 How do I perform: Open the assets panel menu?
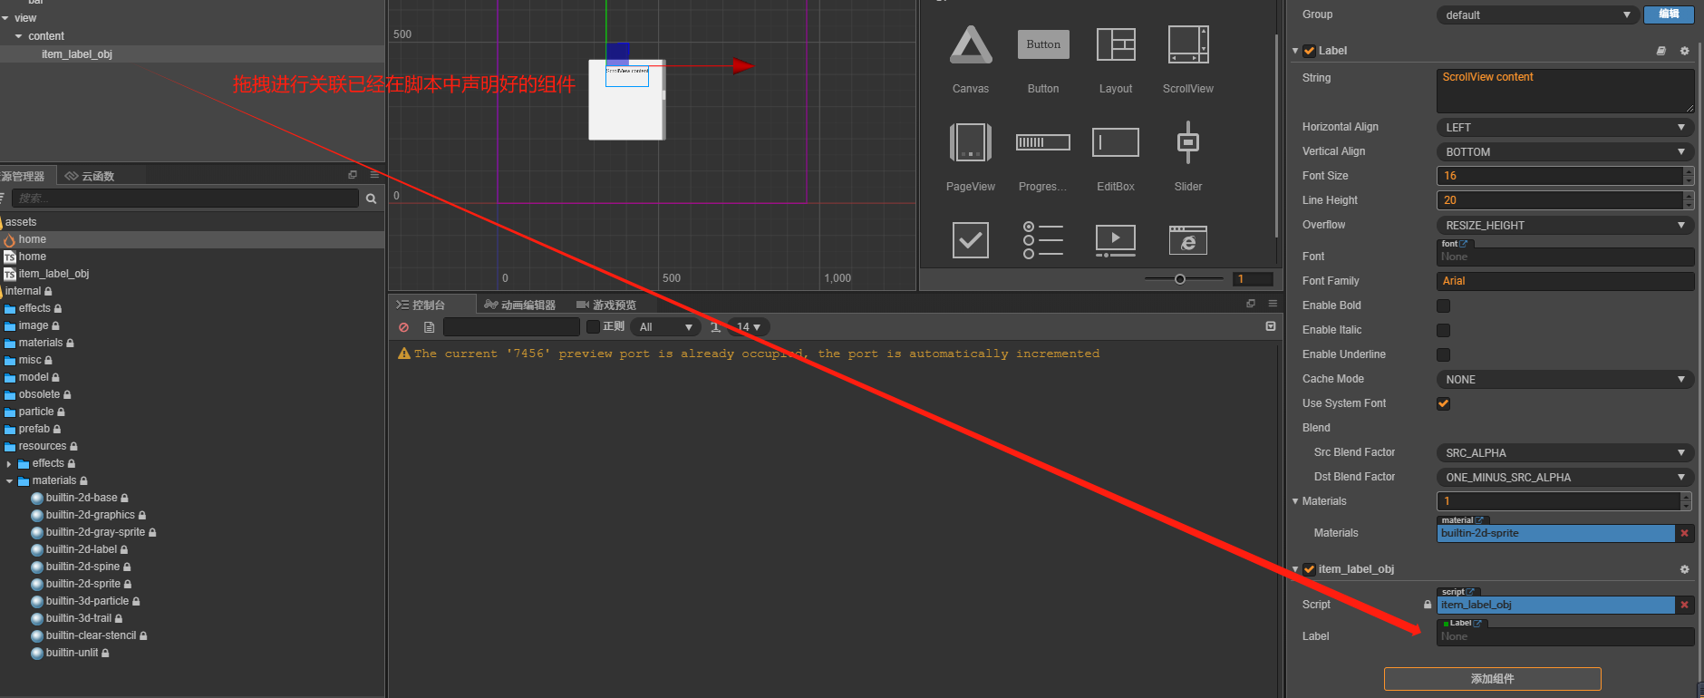pyautogui.click(x=374, y=175)
